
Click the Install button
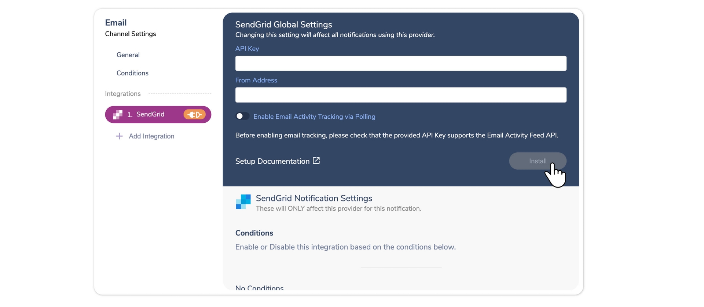537,161
